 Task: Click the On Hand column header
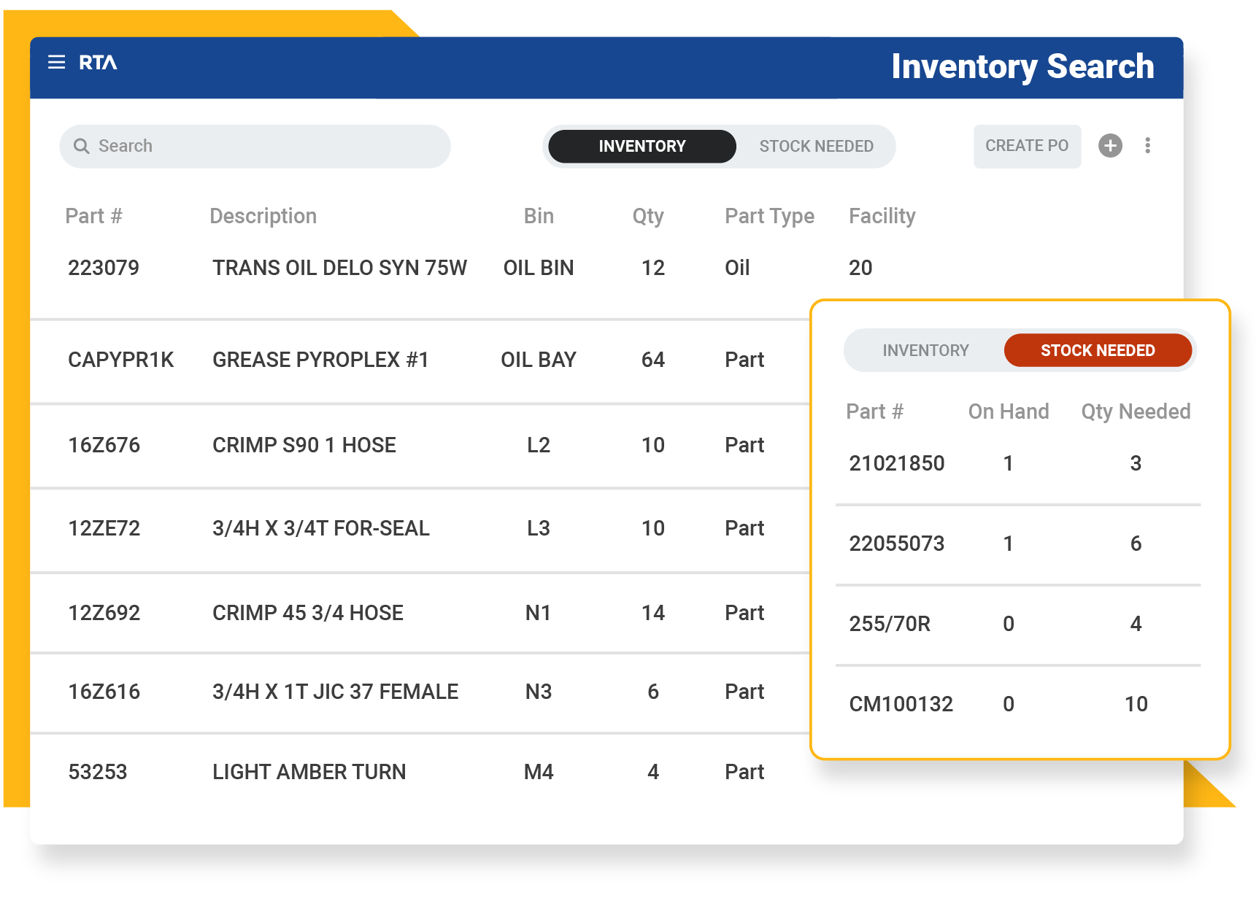pyautogui.click(x=1009, y=411)
